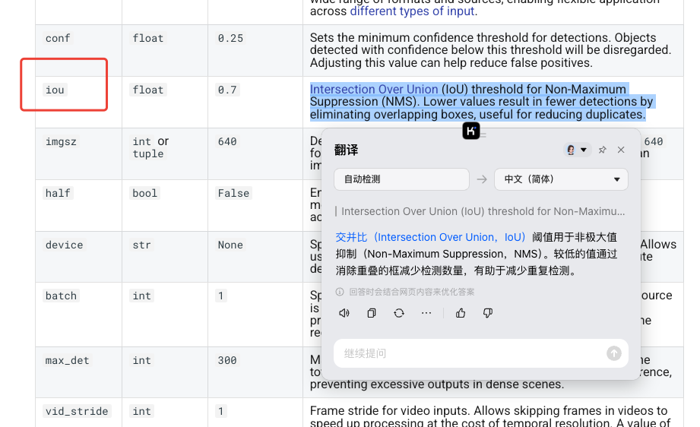
Task: Copy the translated text
Action: pos(372,313)
